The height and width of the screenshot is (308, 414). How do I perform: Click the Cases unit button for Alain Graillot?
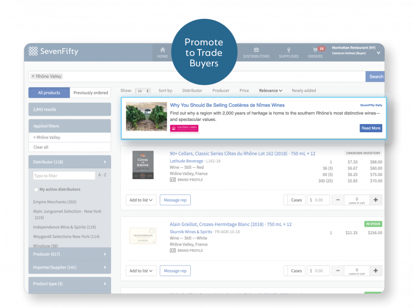click(296, 271)
